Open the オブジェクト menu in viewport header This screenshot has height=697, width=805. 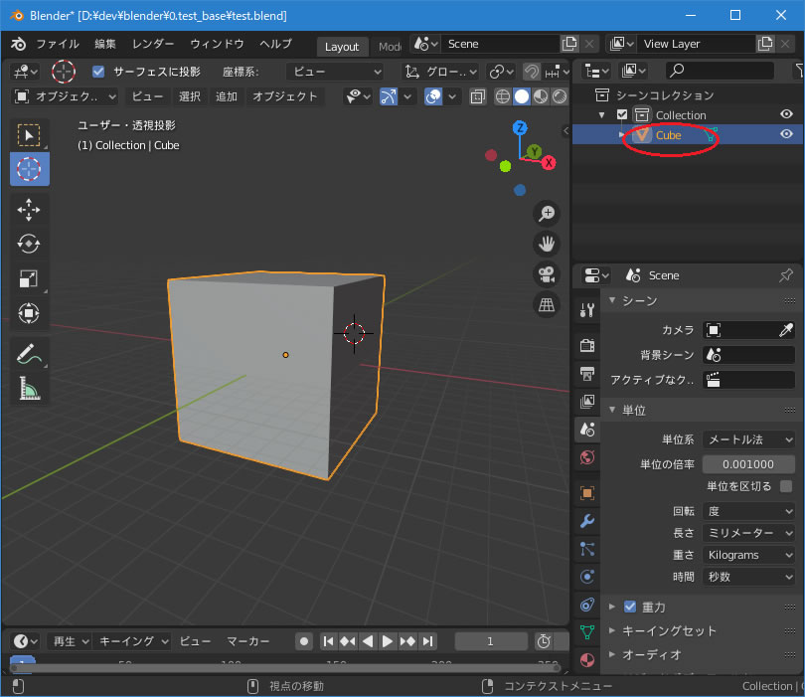pyautogui.click(x=285, y=96)
